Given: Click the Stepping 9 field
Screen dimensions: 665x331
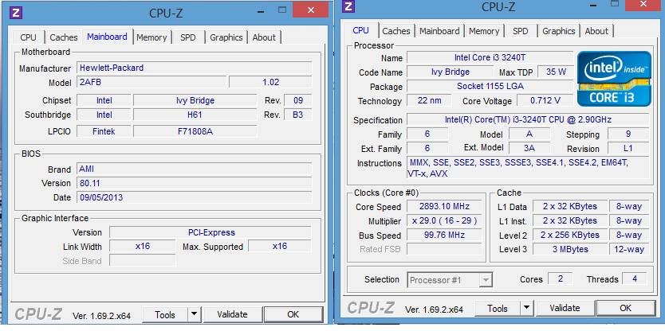Looking at the screenshot, I should click(x=628, y=134).
